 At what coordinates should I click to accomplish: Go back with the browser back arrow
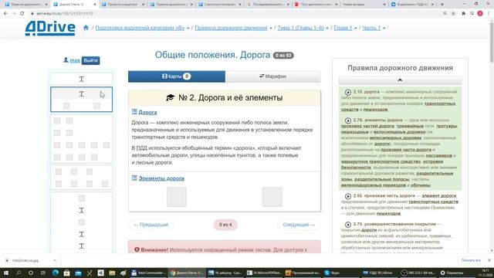coord(5,13)
